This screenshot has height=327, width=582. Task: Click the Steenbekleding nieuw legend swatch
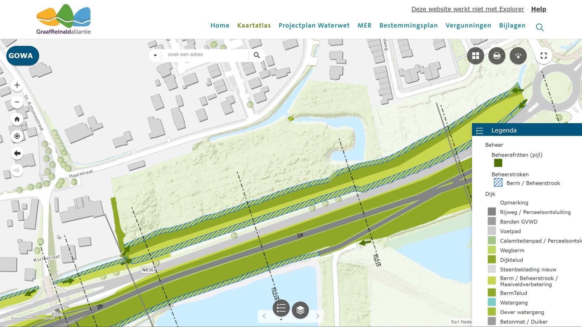[x=491, y=269]
